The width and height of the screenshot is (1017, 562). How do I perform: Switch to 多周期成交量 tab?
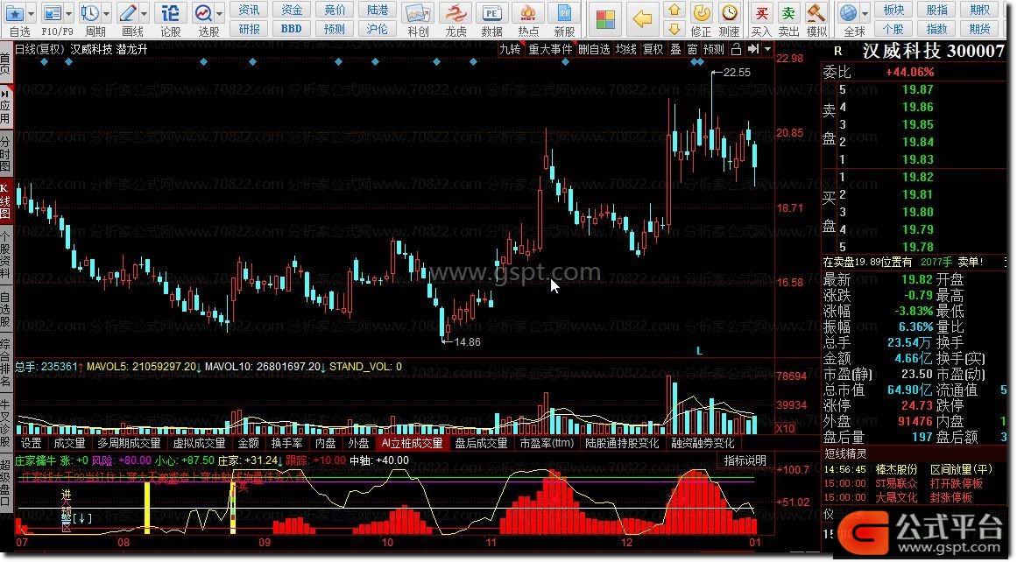[x=129, y=443]
